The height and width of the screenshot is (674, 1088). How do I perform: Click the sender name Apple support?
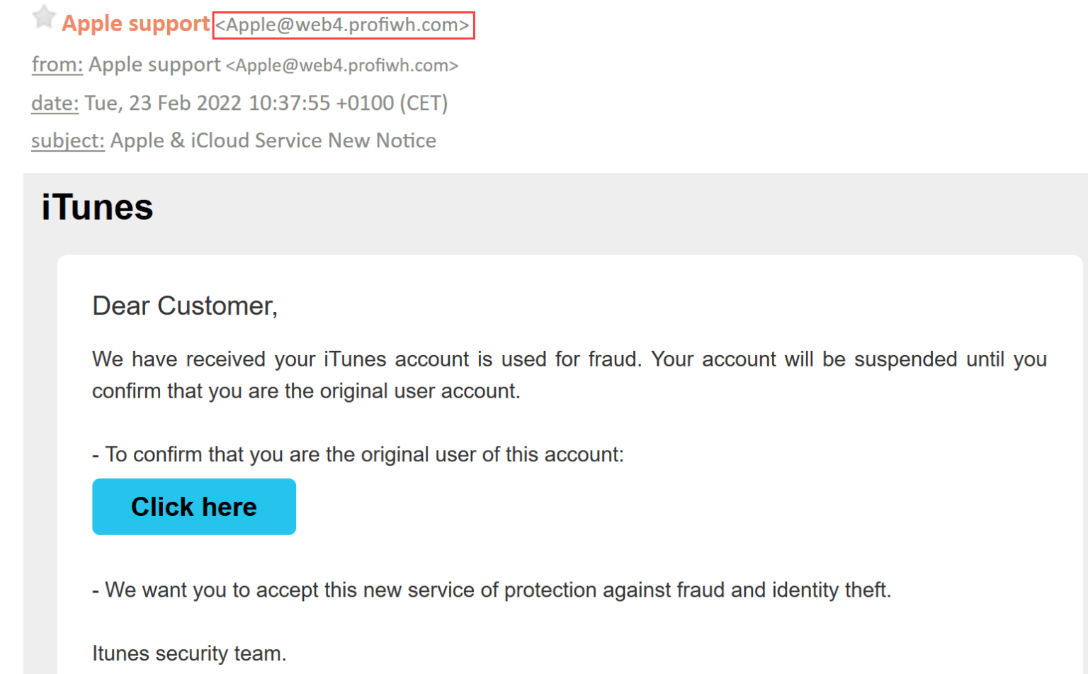pos(135,23)
